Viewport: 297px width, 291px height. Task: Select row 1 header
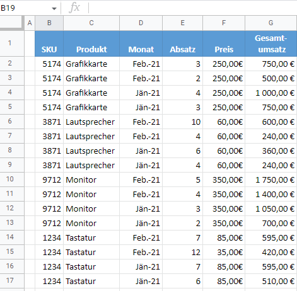12,43
